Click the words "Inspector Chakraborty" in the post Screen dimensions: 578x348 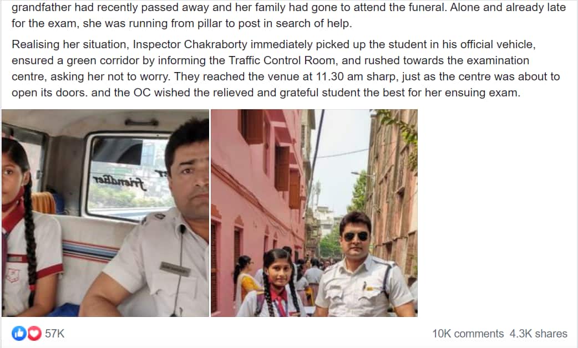click(190, 44)
